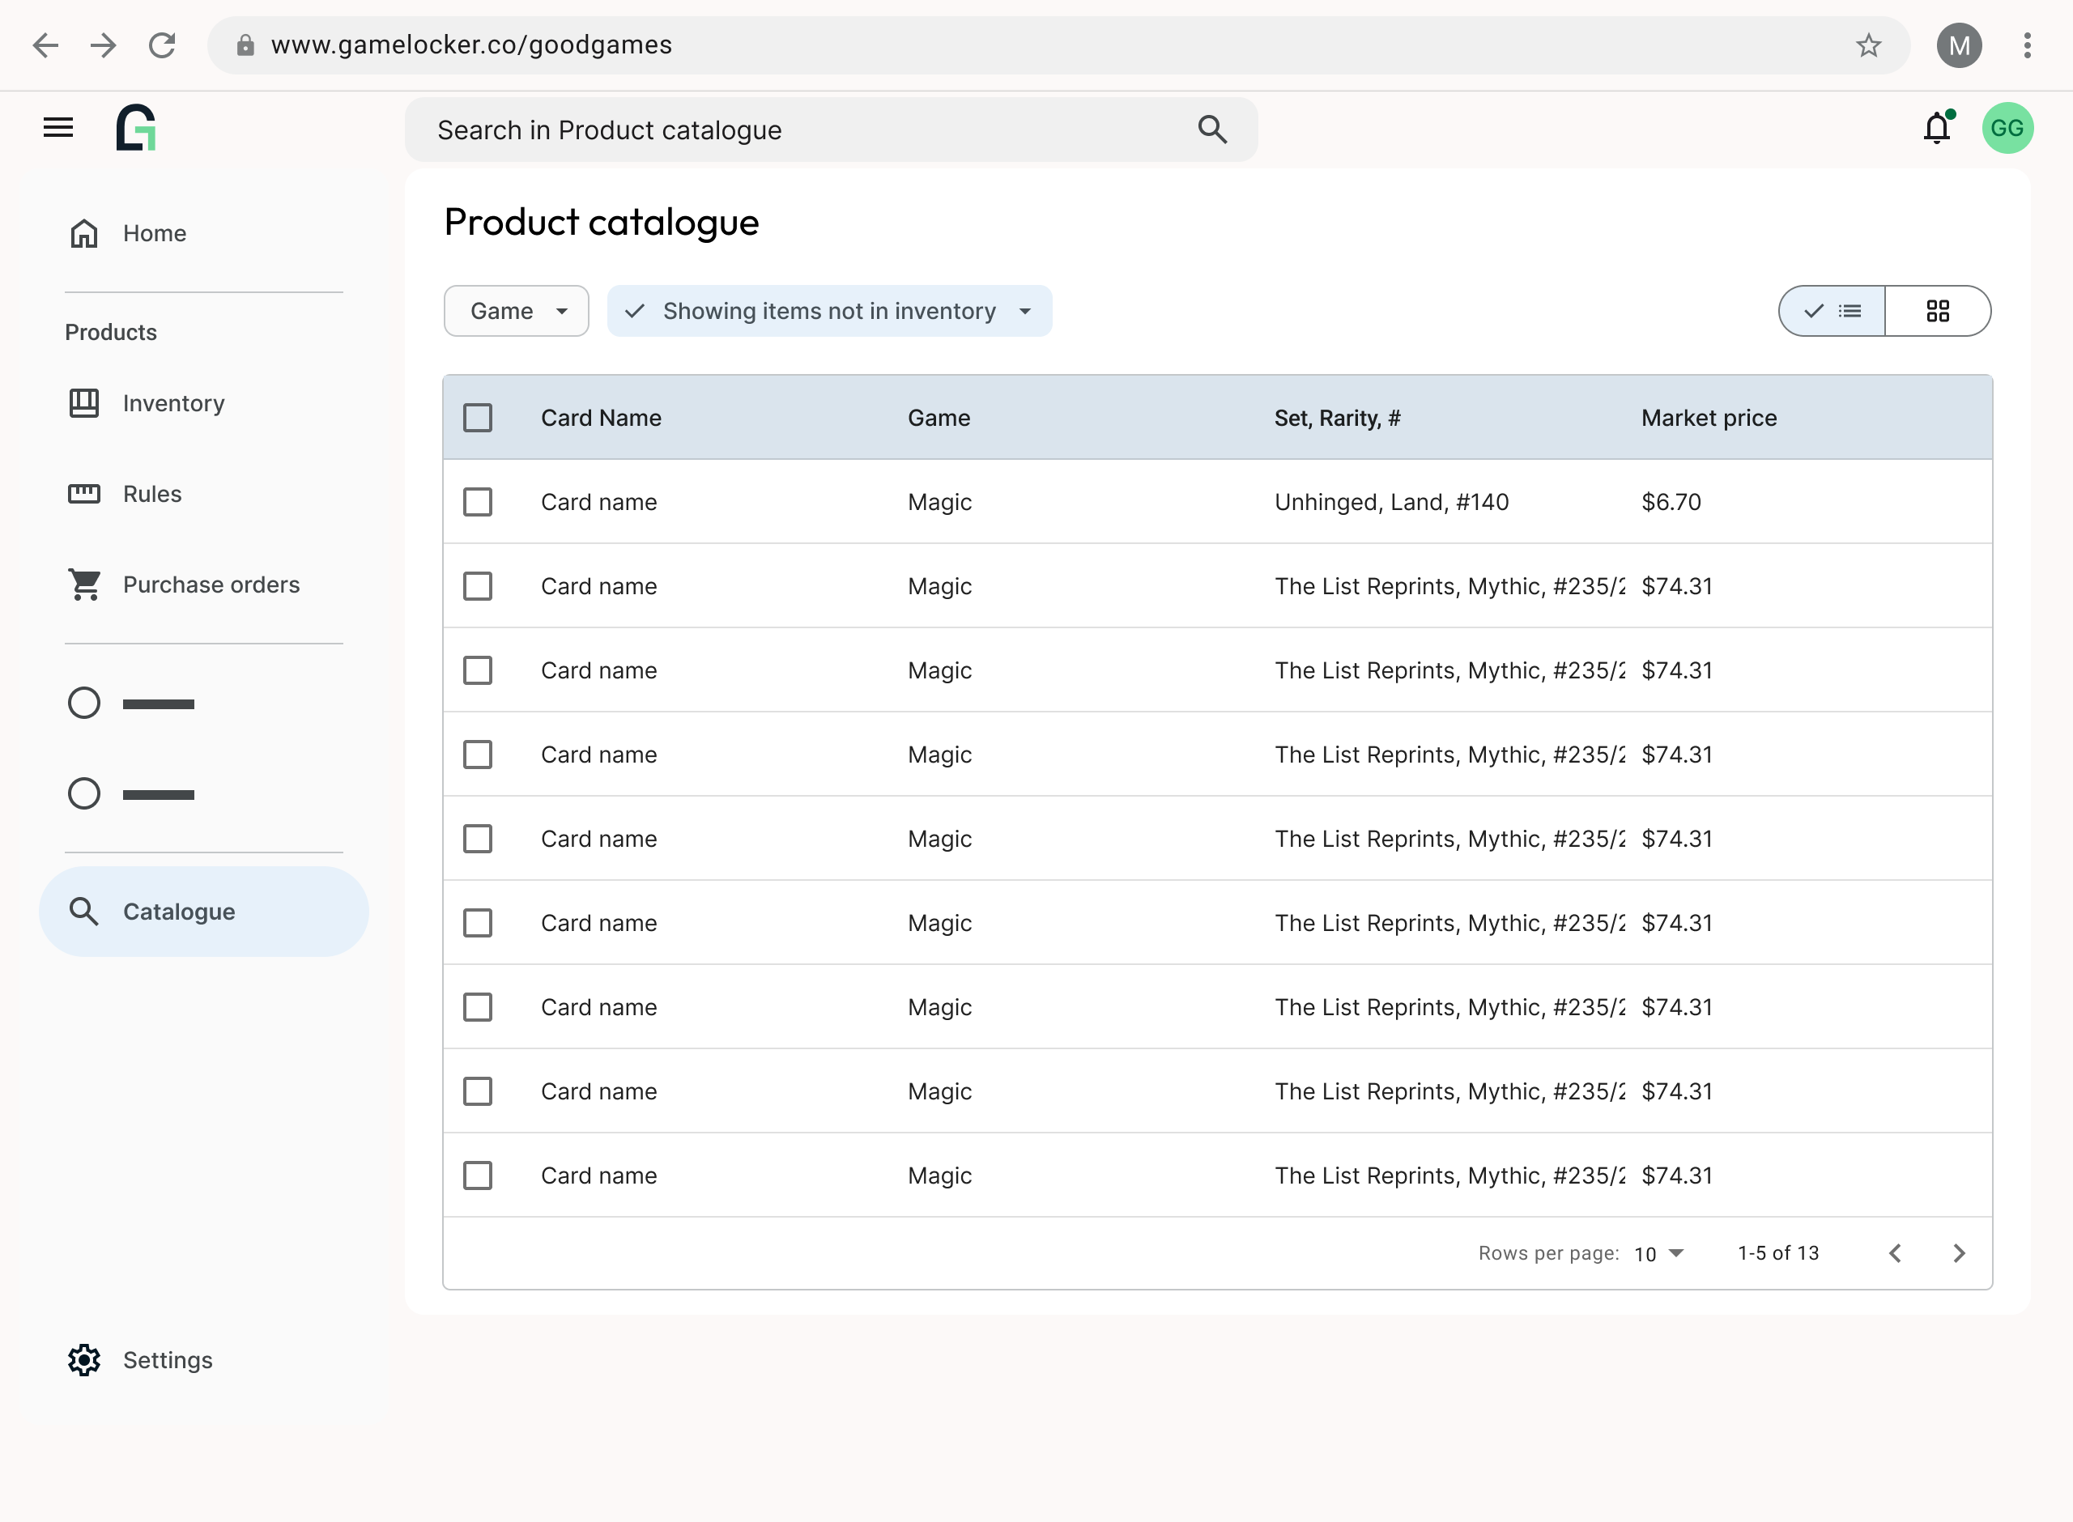The image size is (2073, 1522).
Task: Click the browser forward arrow
Action: pyautogui.click(x=103, y=45)
